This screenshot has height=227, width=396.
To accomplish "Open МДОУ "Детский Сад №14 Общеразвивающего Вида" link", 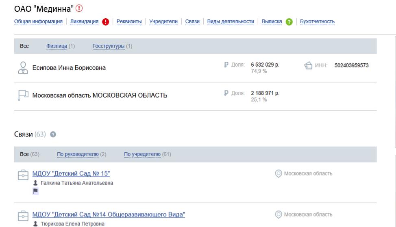I will [109, 214].
